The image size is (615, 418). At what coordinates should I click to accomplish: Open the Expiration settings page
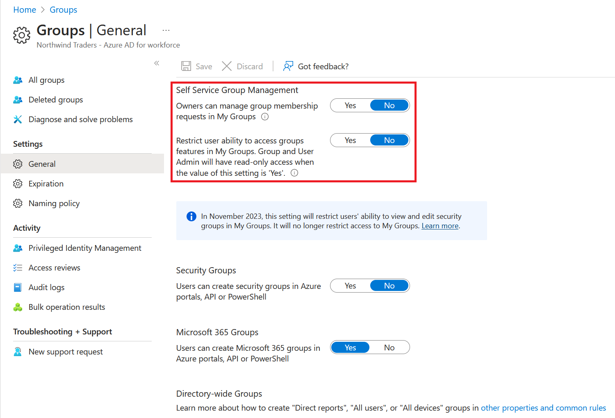coord(46,184)
